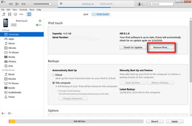Open the gear settings dropdown at bottom left
192x126 pixels.
coord(10,114)
